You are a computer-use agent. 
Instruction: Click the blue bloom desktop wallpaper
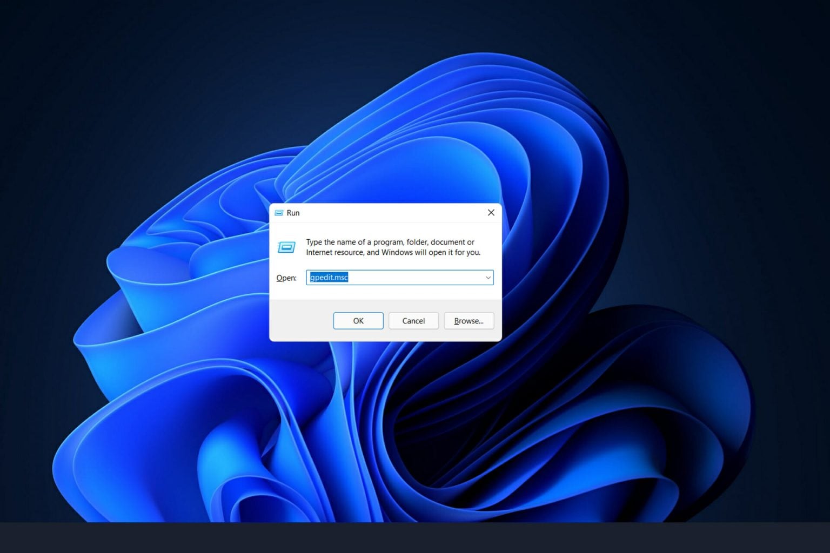click(x=162, y=405)
